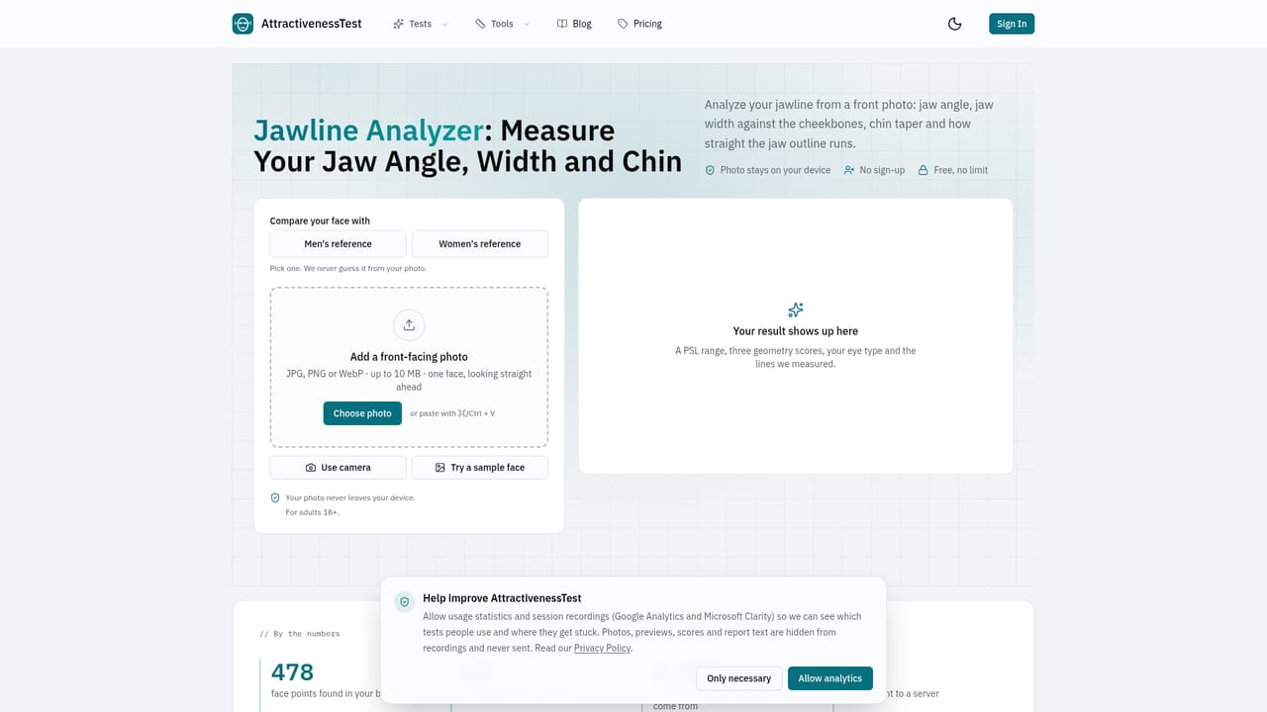The height and width of the screenshot is (712, 1267).
Task: Click the 'Compare your face with' label
Action: point(320,222)
